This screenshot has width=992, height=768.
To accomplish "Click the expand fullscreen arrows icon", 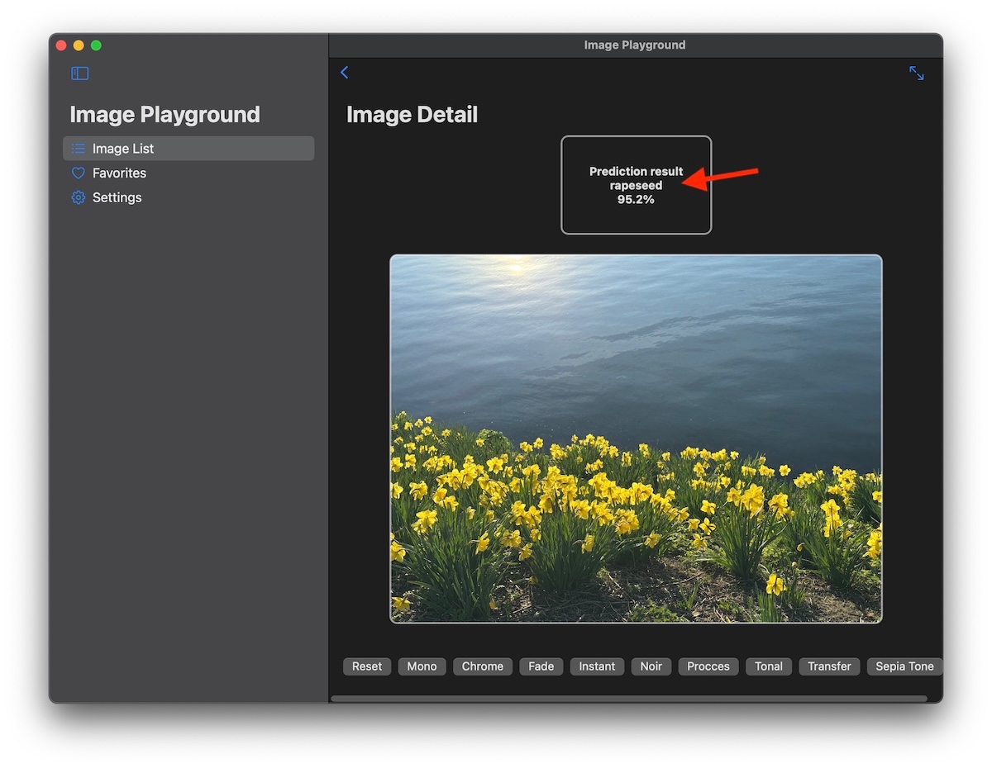I will 916,73.
